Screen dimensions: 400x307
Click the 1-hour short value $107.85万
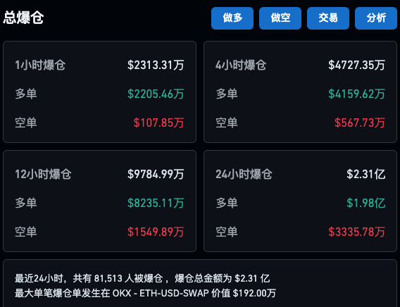click(x=158, y=123)
